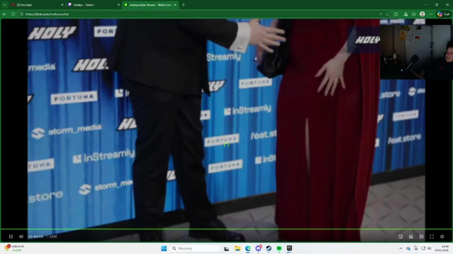This screenshot has height=254, width=453.
Task: Open Read Aloud in address bar
Action: click(x=381, y=14)
